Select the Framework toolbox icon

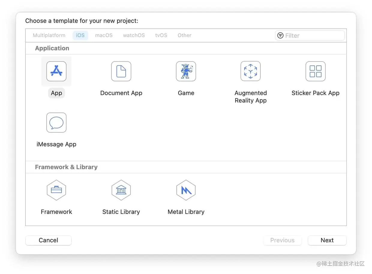pyautogui.click(x=56, y=190)
